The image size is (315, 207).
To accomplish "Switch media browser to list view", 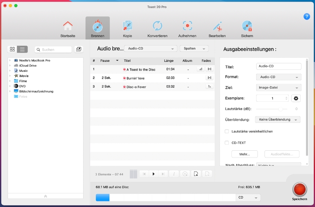I will point(22,49).
